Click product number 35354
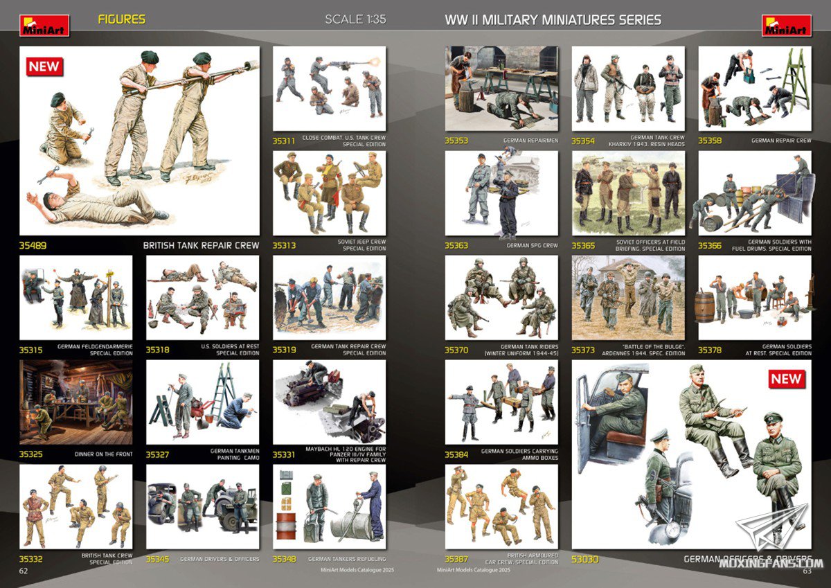The height and width of the screenshot is (588, 831). click(584, 141)
